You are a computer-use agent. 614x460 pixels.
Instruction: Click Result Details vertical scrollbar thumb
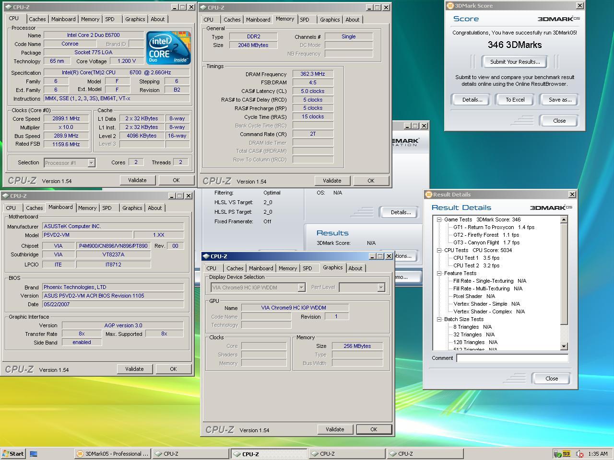tap(564, 274)
